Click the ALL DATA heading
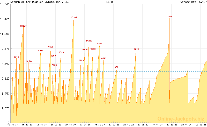 111,2
